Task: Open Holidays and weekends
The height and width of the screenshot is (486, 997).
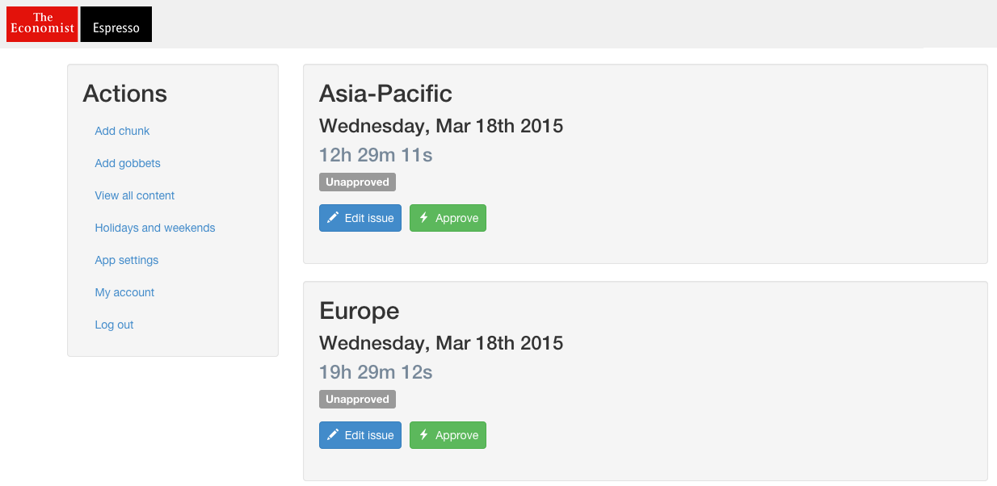Action: (155, 228)
